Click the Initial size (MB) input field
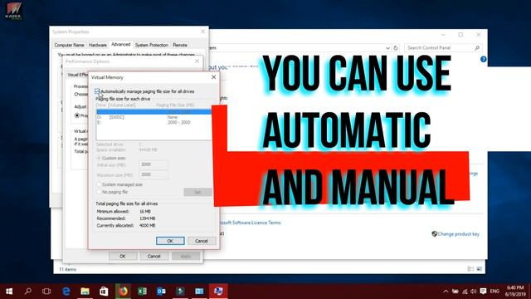Image resolution: width=531 pixels, height=299 pixels. click(153, 164)
